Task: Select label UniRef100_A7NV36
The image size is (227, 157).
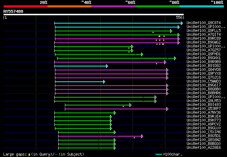Action: [204, 113]
